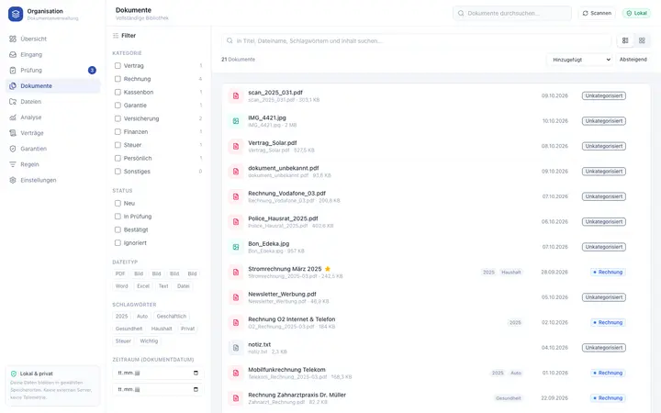Image resolution: width=661 pixels, height=413 pixels.
Task: Focus the title and filename search field
Action: click(x=417, y=41)
